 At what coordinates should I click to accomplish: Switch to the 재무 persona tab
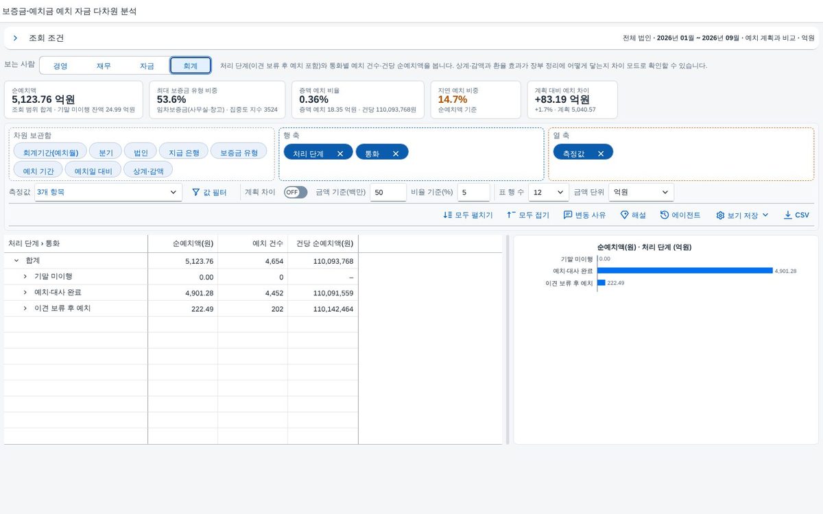104,66
